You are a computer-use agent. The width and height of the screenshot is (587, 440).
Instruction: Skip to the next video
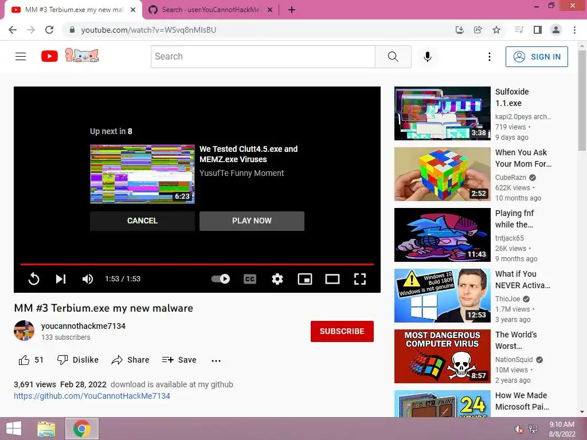pos(61,279)
